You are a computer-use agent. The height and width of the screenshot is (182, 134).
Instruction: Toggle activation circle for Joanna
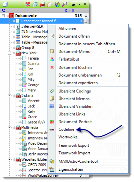(x=20, y=64)
